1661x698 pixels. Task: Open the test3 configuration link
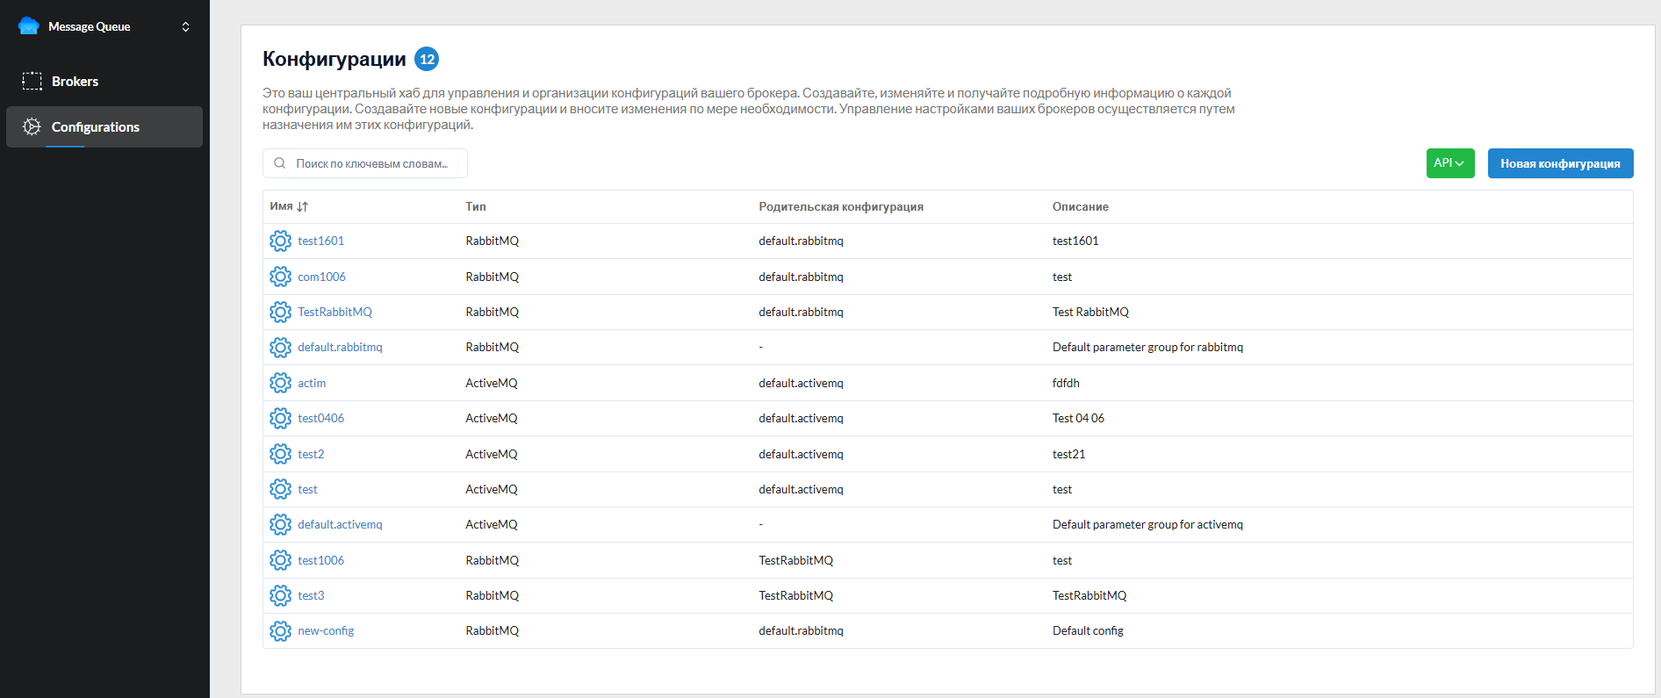(x=311, y=595)
